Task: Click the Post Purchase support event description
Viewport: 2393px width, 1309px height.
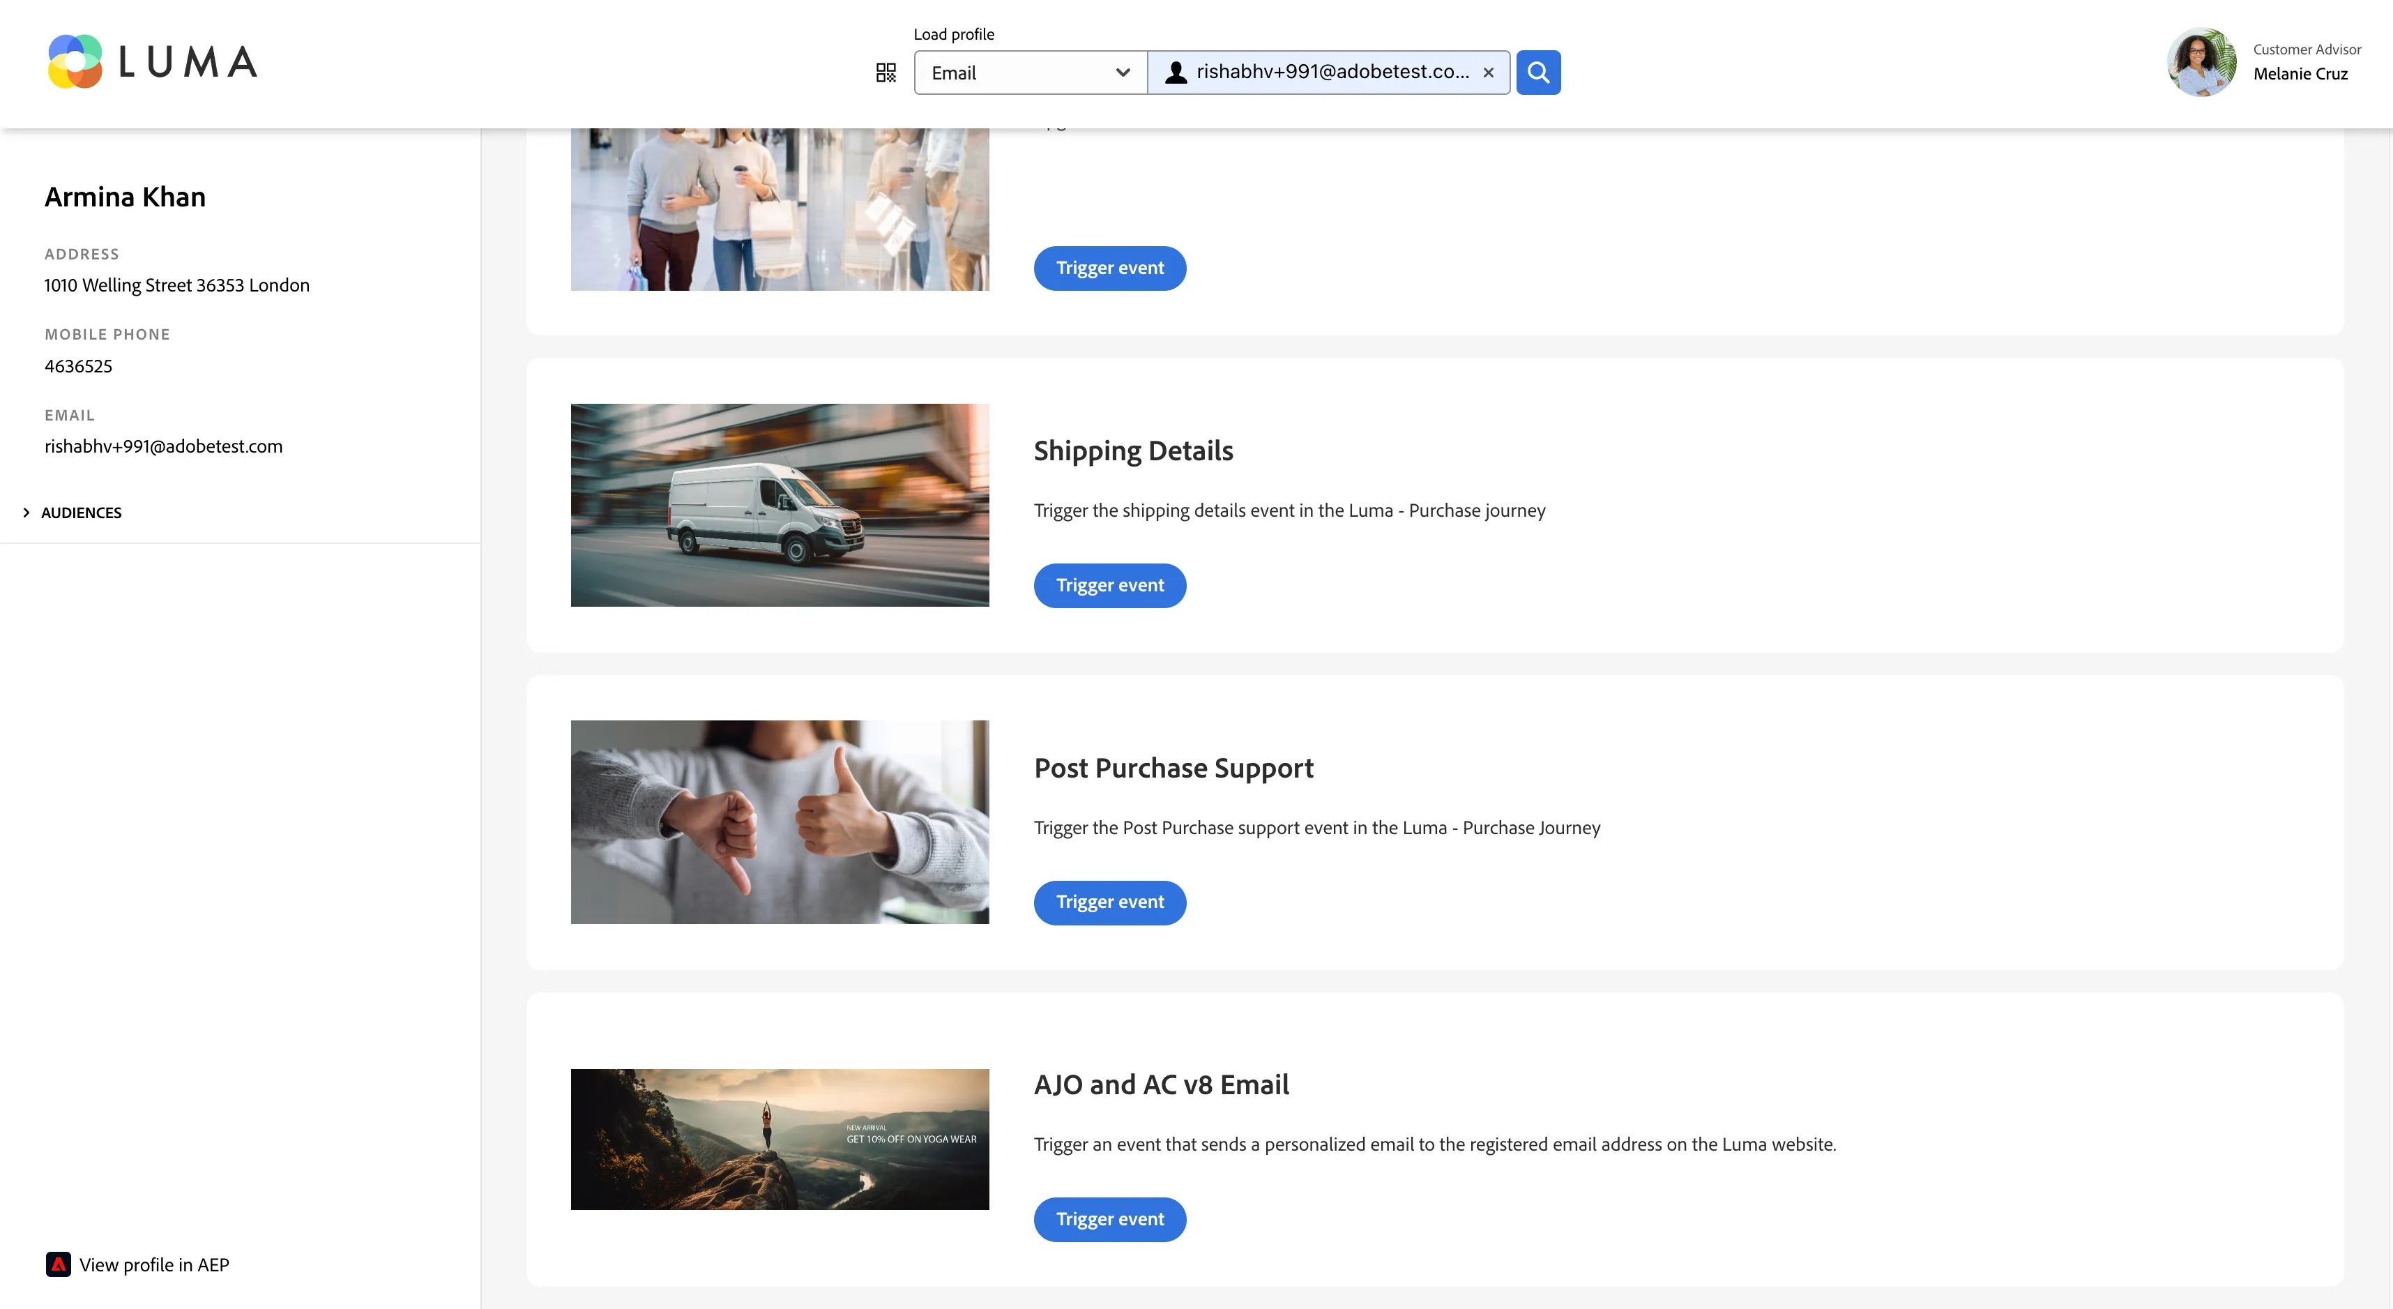Action: (x=1317, y=828)
